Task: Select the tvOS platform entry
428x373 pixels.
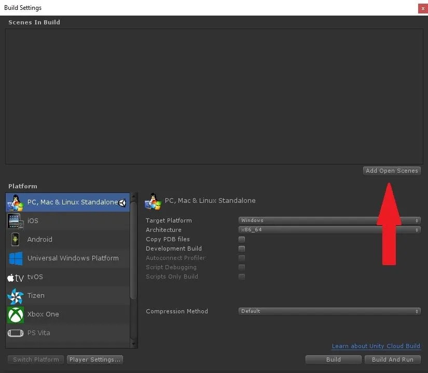Action: pyautogui.click(x=67, y=277)
